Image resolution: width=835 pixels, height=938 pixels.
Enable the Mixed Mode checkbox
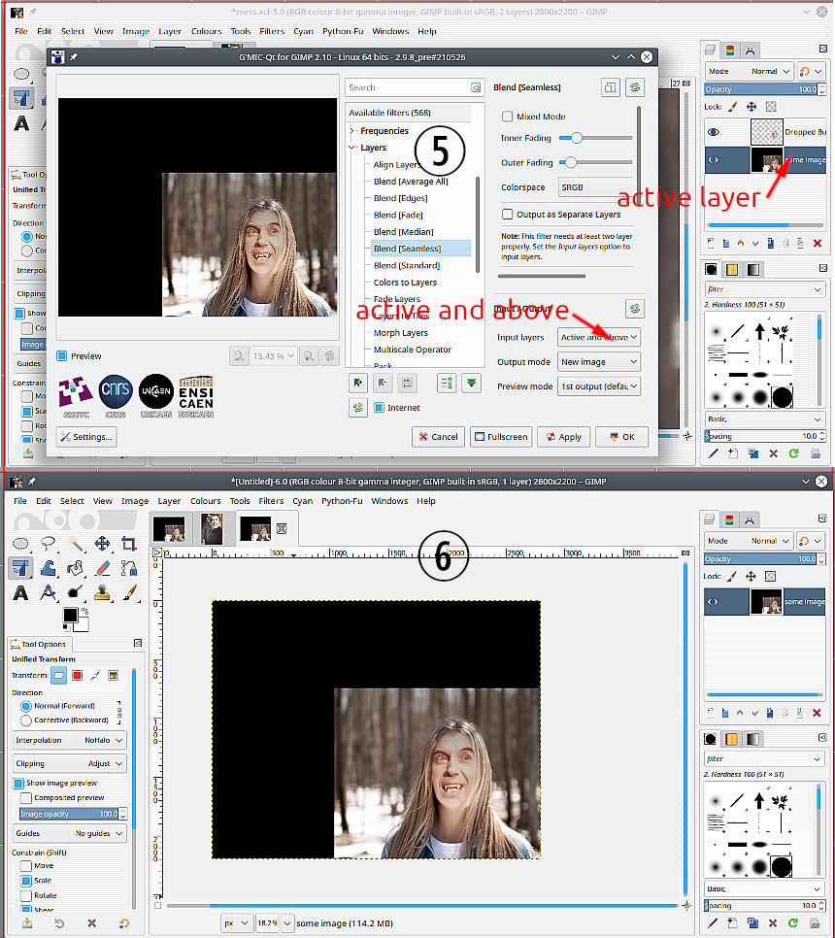coord(507,117)
